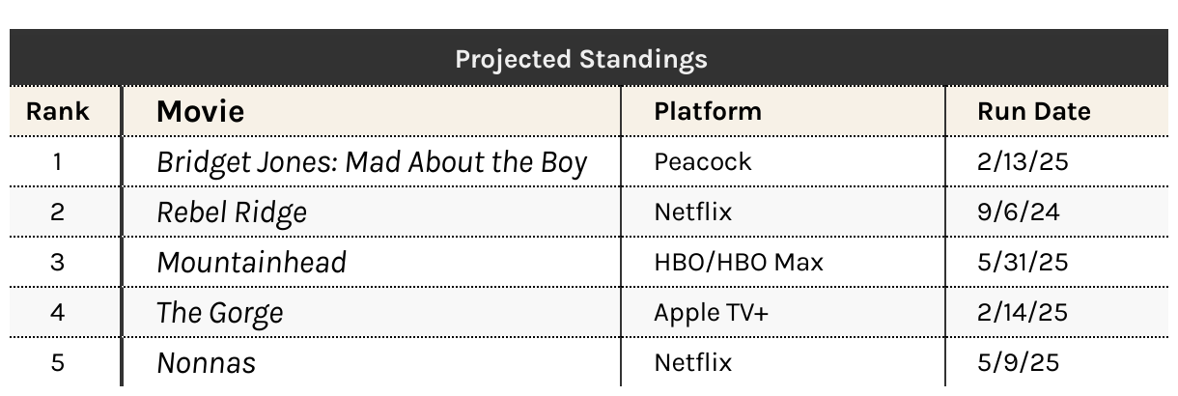Open The Gorge movie entry
Image resolution: width=1178 pixels, height=396 pixels.
[220, 313]
